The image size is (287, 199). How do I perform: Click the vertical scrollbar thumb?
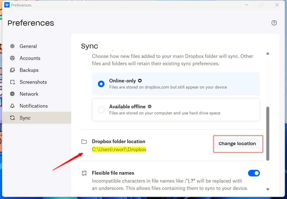click(x=268, y=134)
